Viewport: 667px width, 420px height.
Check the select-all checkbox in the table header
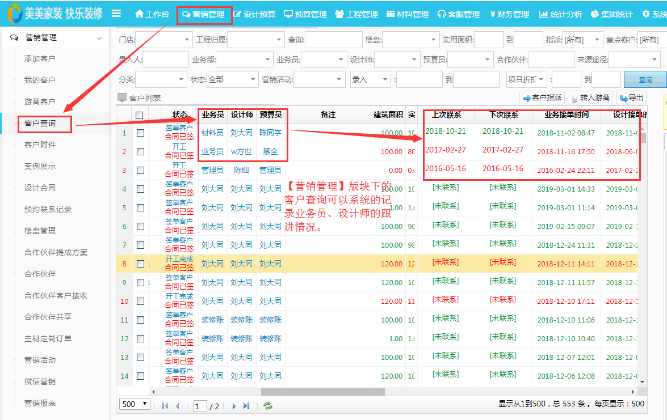[140, 114]
